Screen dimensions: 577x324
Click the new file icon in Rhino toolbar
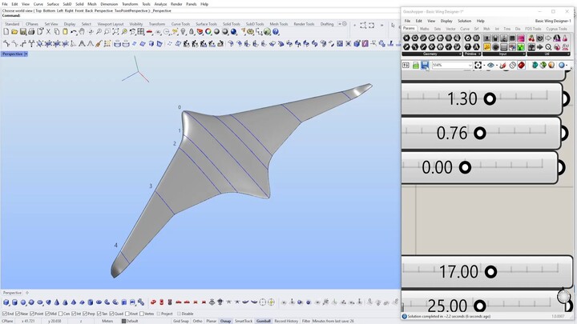[6, 32]
